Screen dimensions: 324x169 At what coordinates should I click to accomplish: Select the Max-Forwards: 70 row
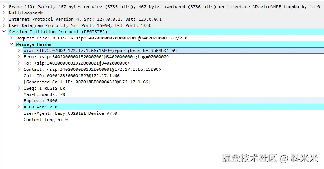173,94
